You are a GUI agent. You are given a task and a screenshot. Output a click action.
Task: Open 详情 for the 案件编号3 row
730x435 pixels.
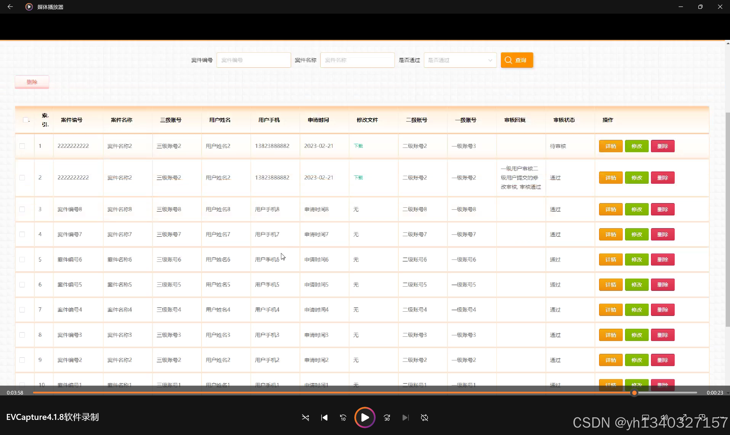tap(610, 335)
